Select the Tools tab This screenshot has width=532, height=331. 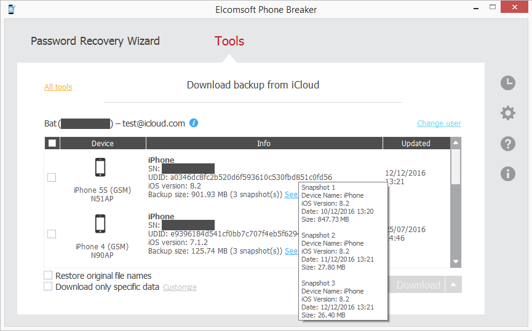pos(229,41)
